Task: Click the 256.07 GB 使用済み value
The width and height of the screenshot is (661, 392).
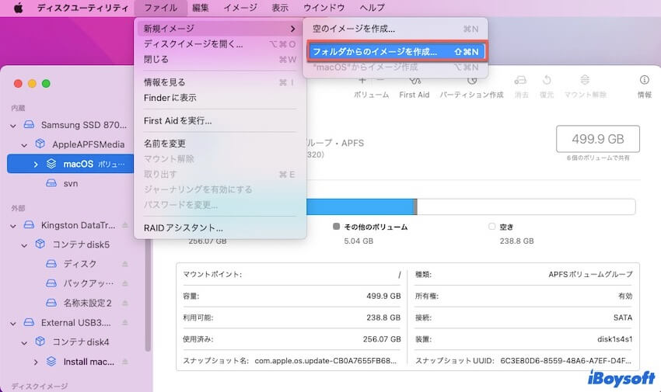Action: (382, 339)
